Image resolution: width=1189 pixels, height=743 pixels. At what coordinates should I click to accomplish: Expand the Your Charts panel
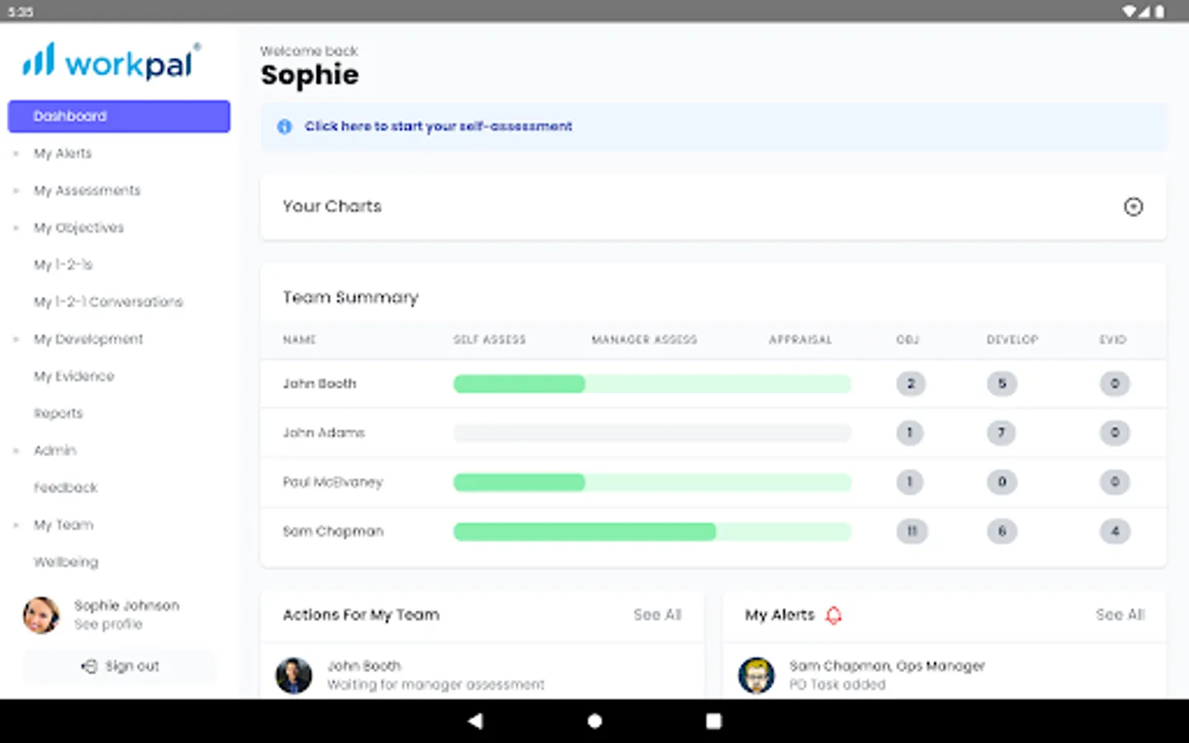tap(1134, 206)
